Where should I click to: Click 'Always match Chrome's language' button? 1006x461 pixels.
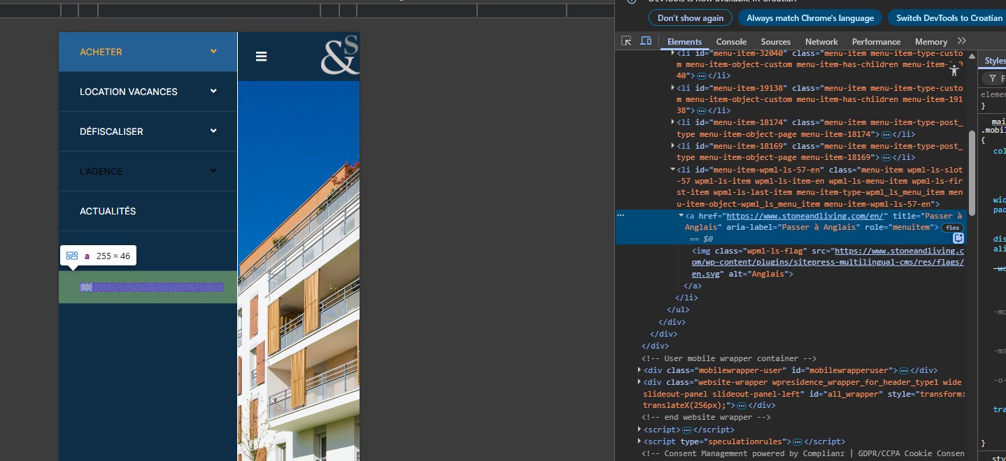[809, 18]
